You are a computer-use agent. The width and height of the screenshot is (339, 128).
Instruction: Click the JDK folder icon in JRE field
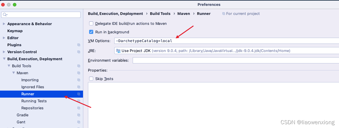[x=118, y=51]
